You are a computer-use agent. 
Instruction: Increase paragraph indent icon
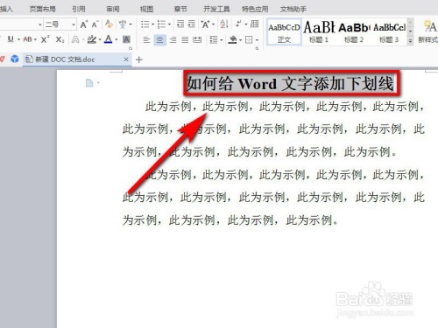(192, 24)
